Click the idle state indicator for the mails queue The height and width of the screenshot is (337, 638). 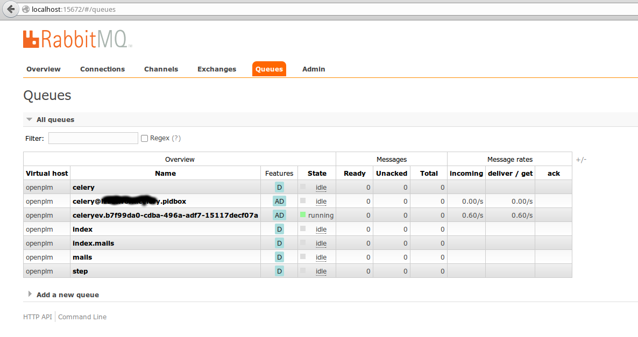point(321,257)
